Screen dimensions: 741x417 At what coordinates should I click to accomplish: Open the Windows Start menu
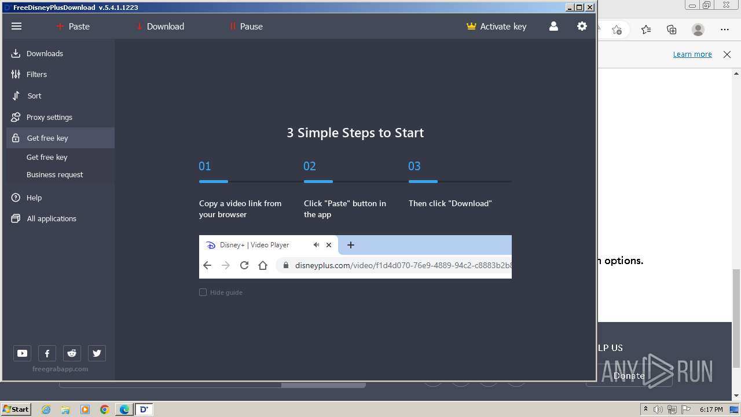tap(16, 409)
